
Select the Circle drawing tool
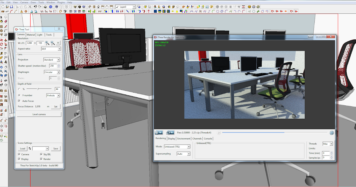click(1, 31)
